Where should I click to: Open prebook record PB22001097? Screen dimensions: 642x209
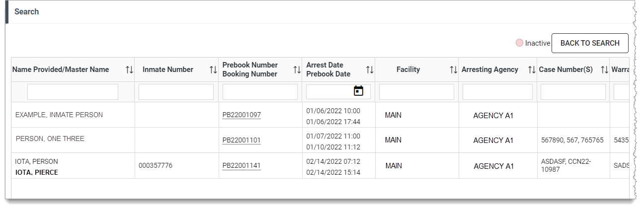pos(241,115)
